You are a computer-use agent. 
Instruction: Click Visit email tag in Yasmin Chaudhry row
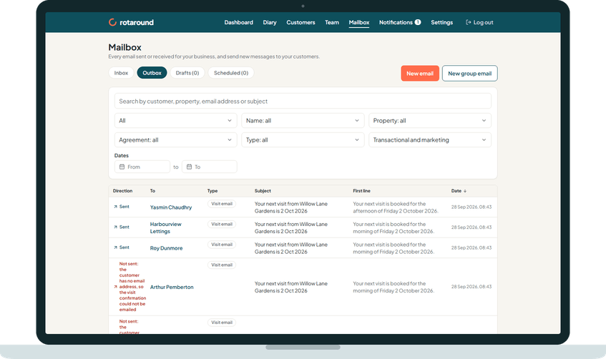tap(222, 204)
